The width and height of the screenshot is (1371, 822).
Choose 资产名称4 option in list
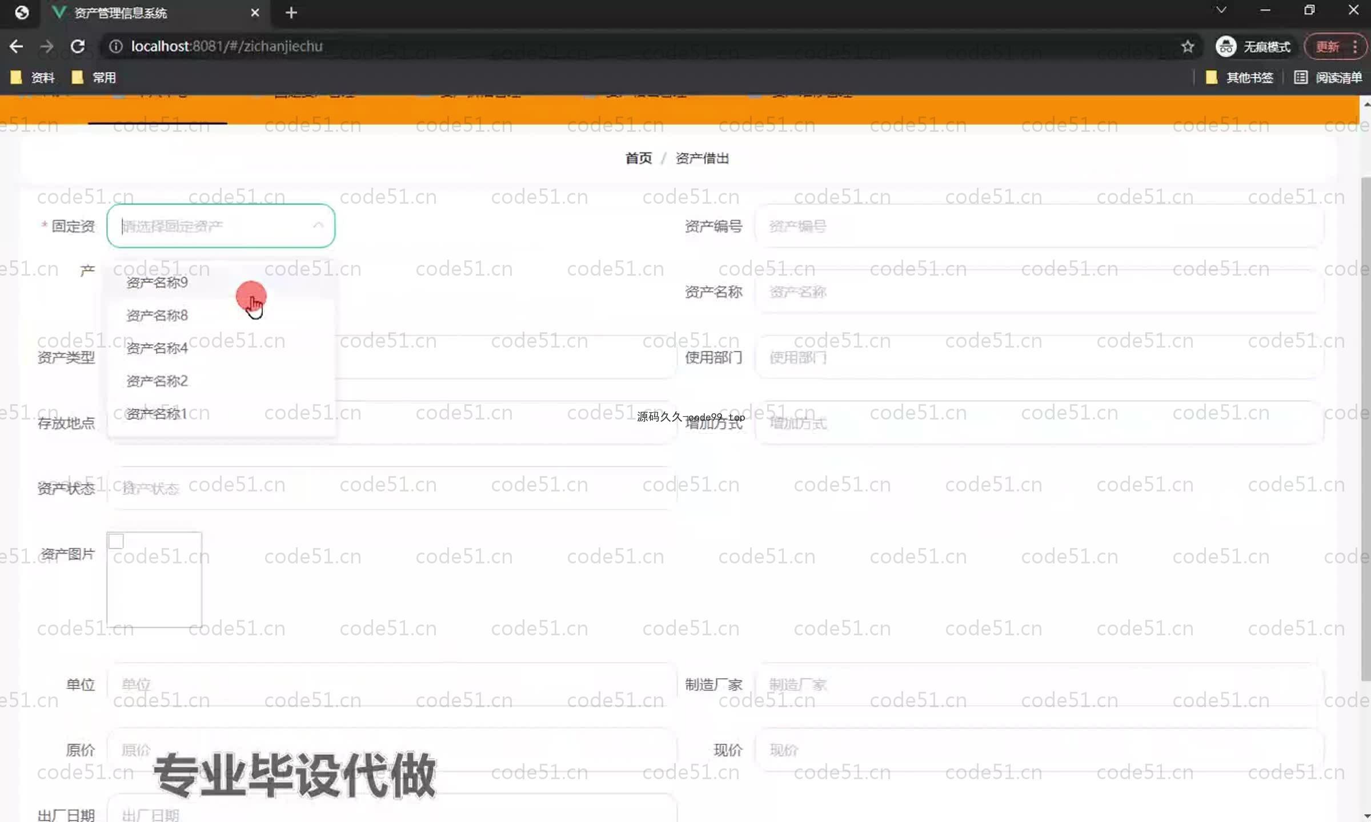click(x=157, y=348)
